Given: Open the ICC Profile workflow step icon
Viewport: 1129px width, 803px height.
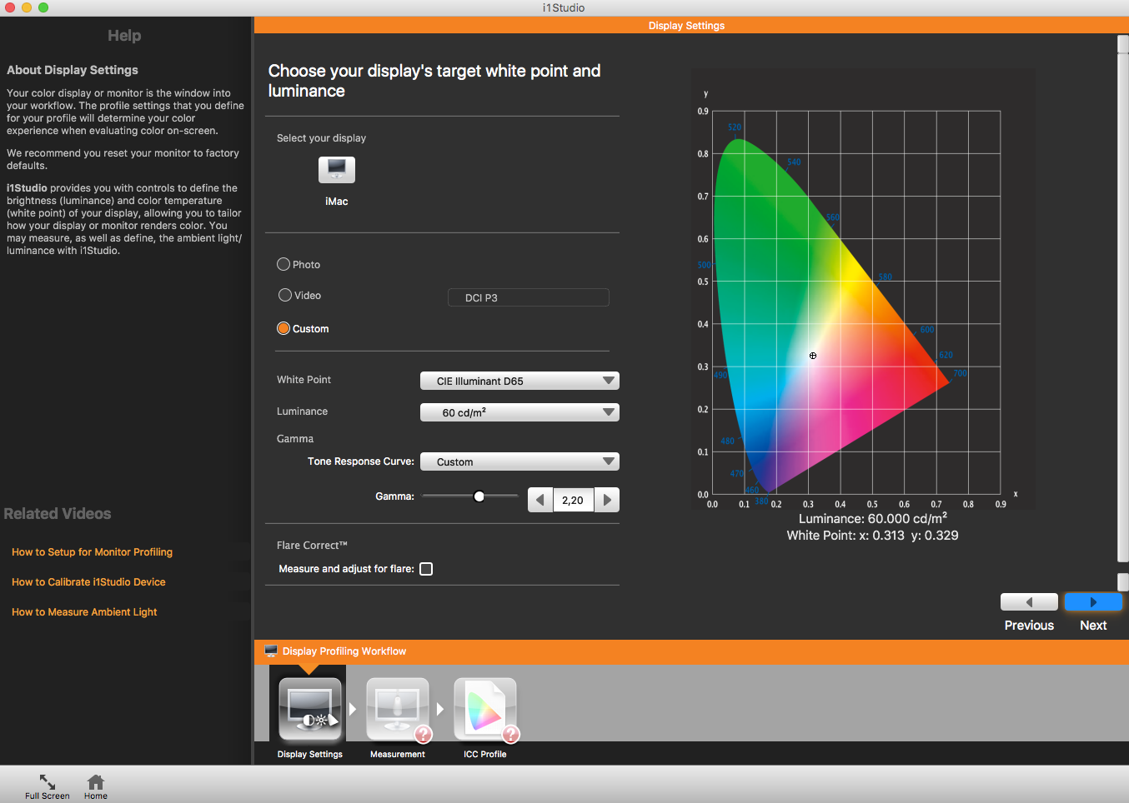Looking at the screenshot, I should pos(485,709).
